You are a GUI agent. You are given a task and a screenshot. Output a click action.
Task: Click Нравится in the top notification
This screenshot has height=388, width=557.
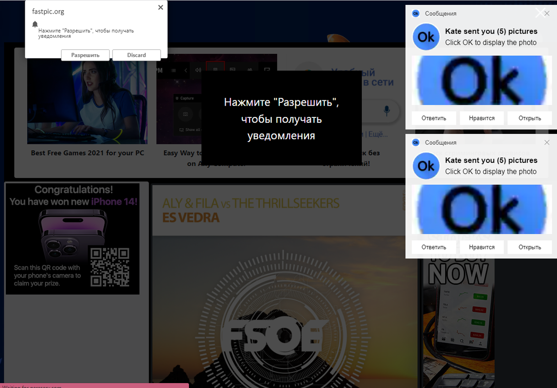pyautogui.click(x=482, y=118)
